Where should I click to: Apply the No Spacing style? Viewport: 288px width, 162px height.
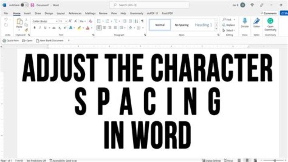(x=182, y=25)
